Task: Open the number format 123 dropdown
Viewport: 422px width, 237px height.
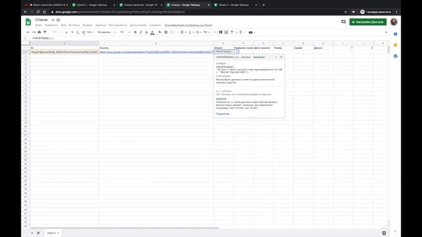Action: point(90,32)
